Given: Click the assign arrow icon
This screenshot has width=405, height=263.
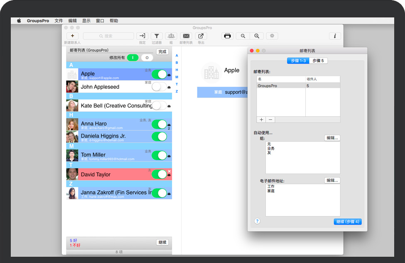Looking at the screenshot, I should click(x=142, y=36).
